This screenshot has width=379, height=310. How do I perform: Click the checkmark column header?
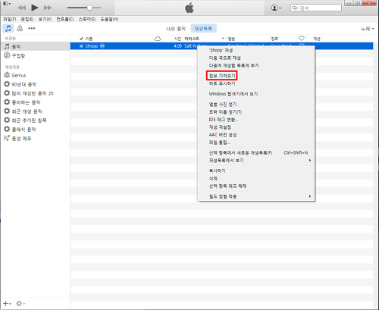coord(81,39)
